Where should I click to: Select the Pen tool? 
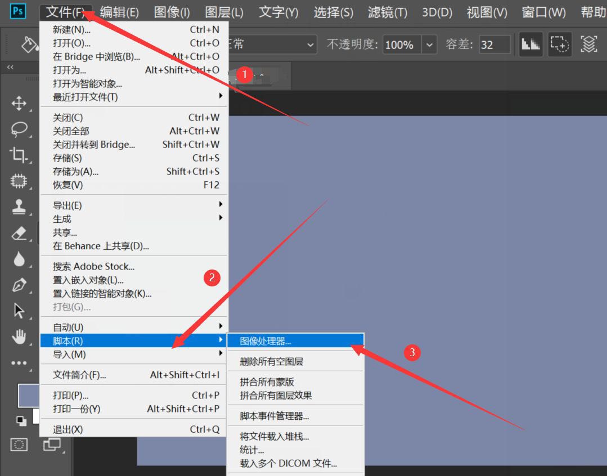pyautogui.click(x=19, y=285)
